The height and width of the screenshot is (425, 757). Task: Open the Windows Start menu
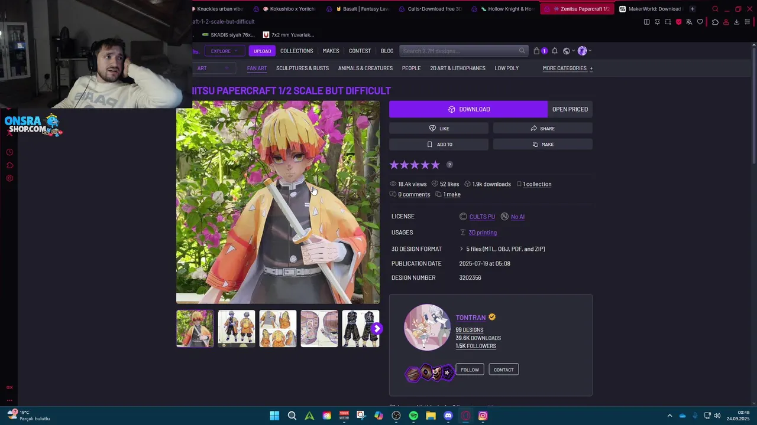coord(274,416)
